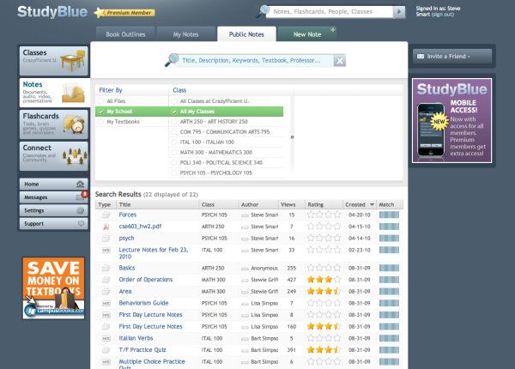Switch to the Book Outlines tab

tap(131, 34)
